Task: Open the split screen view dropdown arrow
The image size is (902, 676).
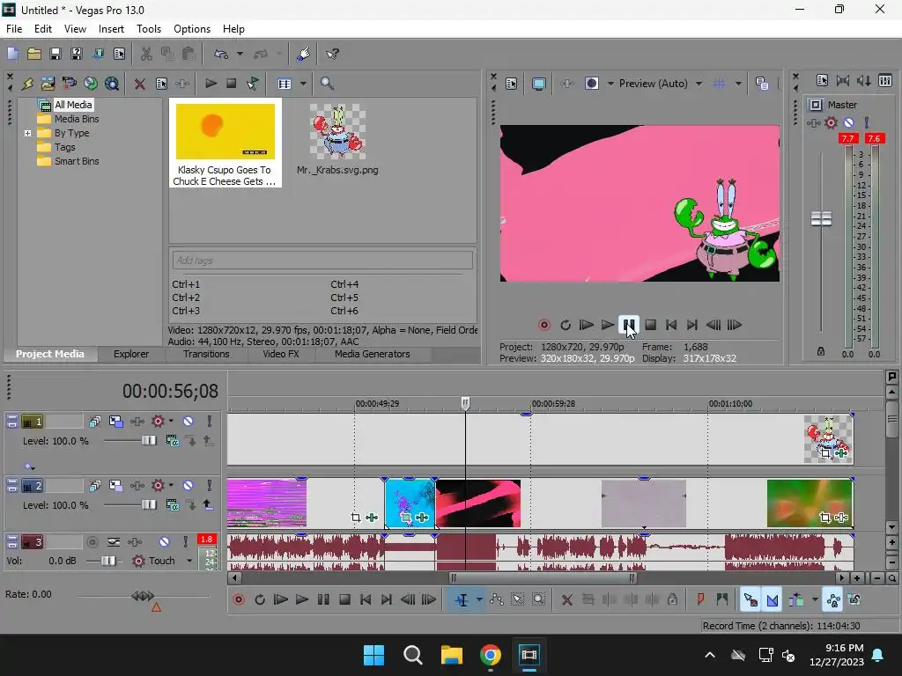Action: pyautogui.click(x=610, y=84)
